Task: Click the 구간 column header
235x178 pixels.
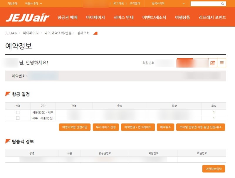Action: (x=43, y=106)
